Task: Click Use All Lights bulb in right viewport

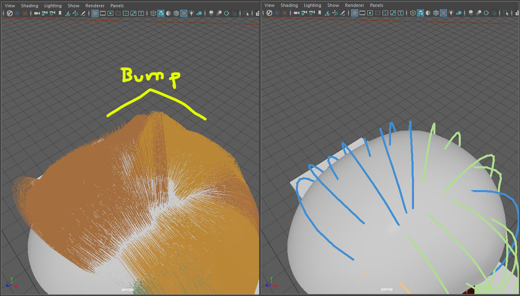Action: click(x=451, y=13)
